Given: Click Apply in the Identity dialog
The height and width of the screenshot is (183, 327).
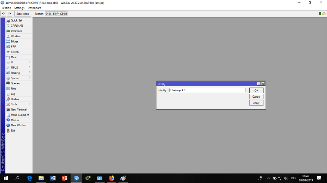Looking at the screenshot, I should (x=256, y=103).
